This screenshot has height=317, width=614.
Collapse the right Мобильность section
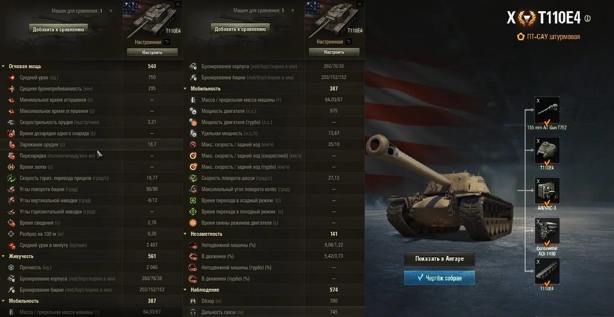185,89
